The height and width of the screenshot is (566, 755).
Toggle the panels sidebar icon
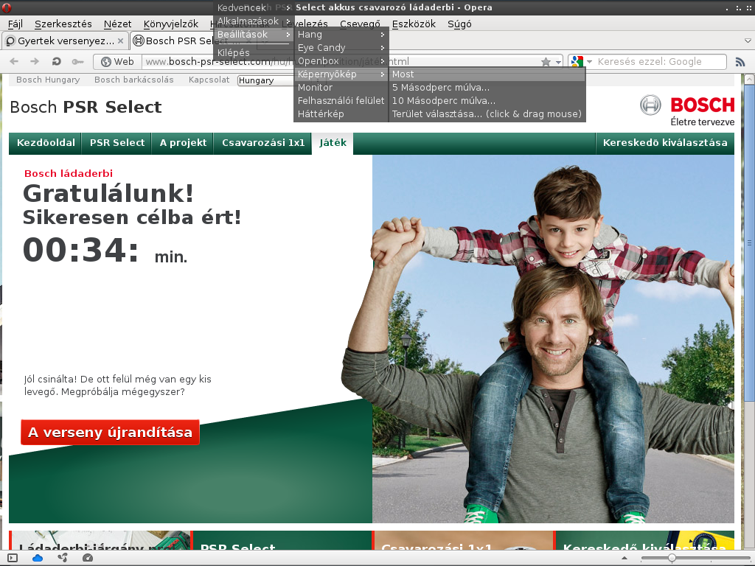(13, 558)
